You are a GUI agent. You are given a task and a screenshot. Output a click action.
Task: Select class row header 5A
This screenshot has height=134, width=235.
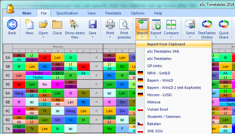click(x=8, y=58)
